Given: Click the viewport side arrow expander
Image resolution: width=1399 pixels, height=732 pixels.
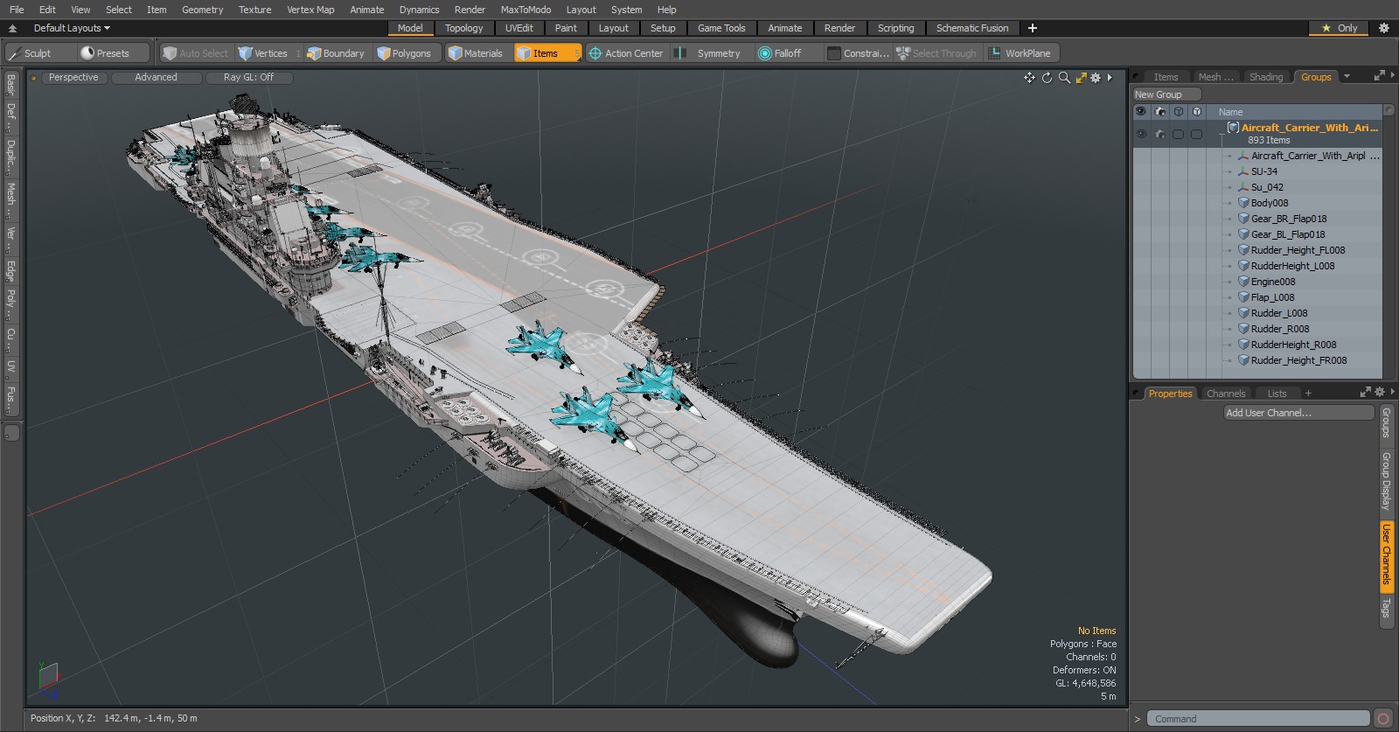Looking at the screenshot, I should point(1110,78).
